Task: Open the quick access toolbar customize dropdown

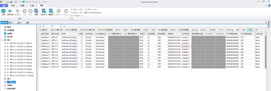Action: pyautogui.click(x=45, y=2)
